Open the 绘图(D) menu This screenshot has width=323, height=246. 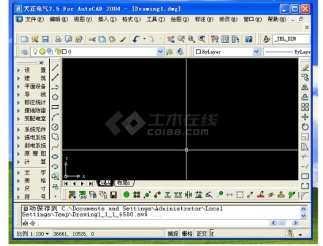pos(180,20)
